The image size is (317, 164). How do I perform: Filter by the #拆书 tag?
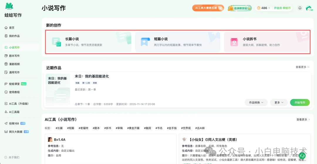tap(108, 128)
